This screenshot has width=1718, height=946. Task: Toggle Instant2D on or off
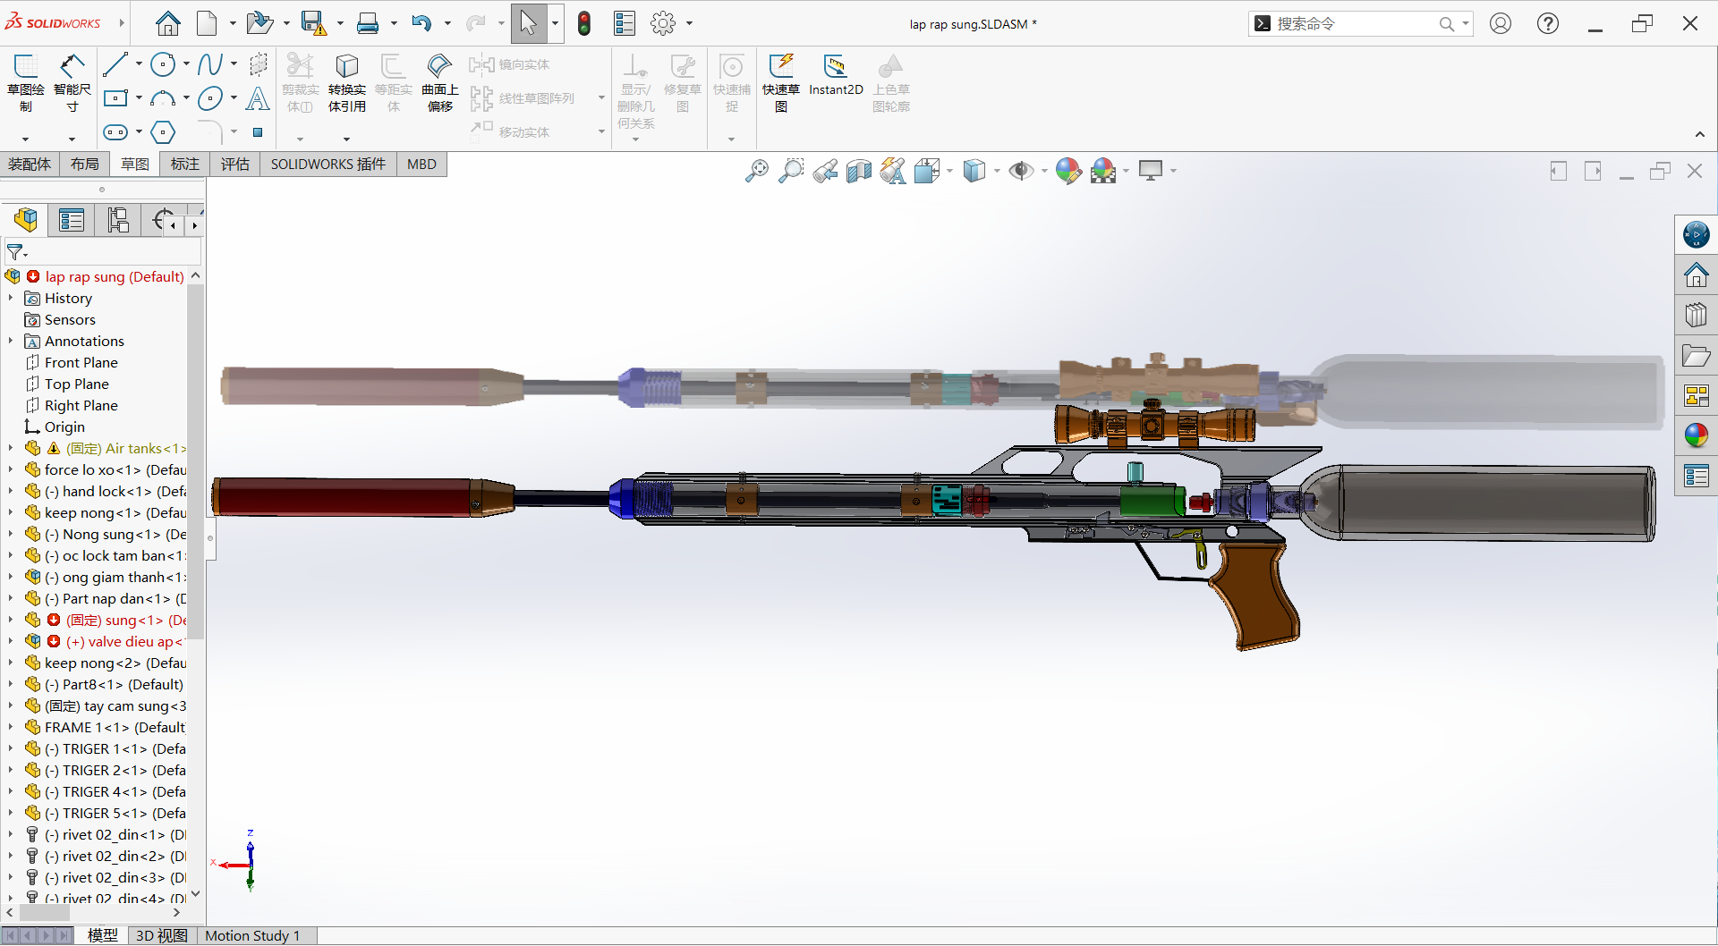[x=836, y=76]
